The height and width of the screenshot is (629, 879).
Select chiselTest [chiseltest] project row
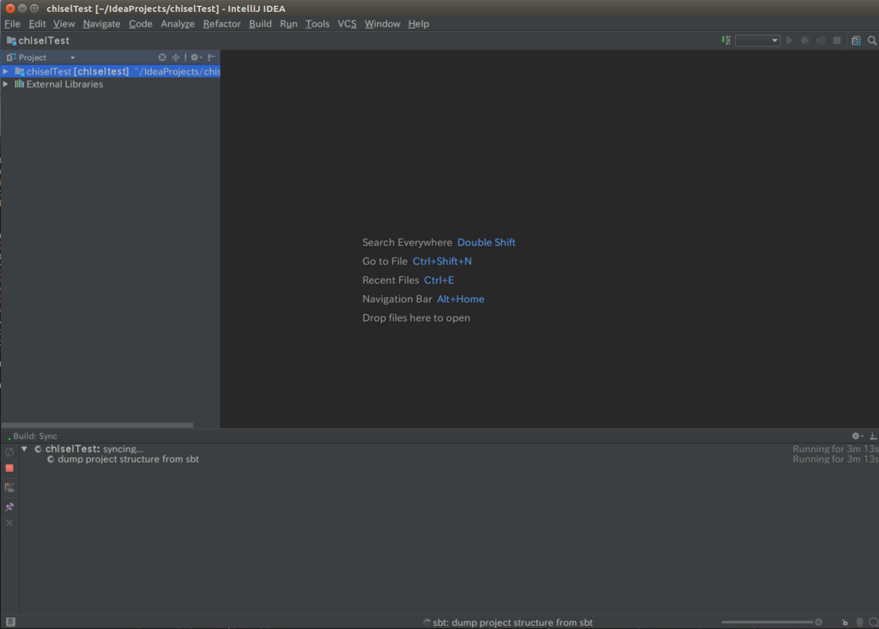pos(111,72)
